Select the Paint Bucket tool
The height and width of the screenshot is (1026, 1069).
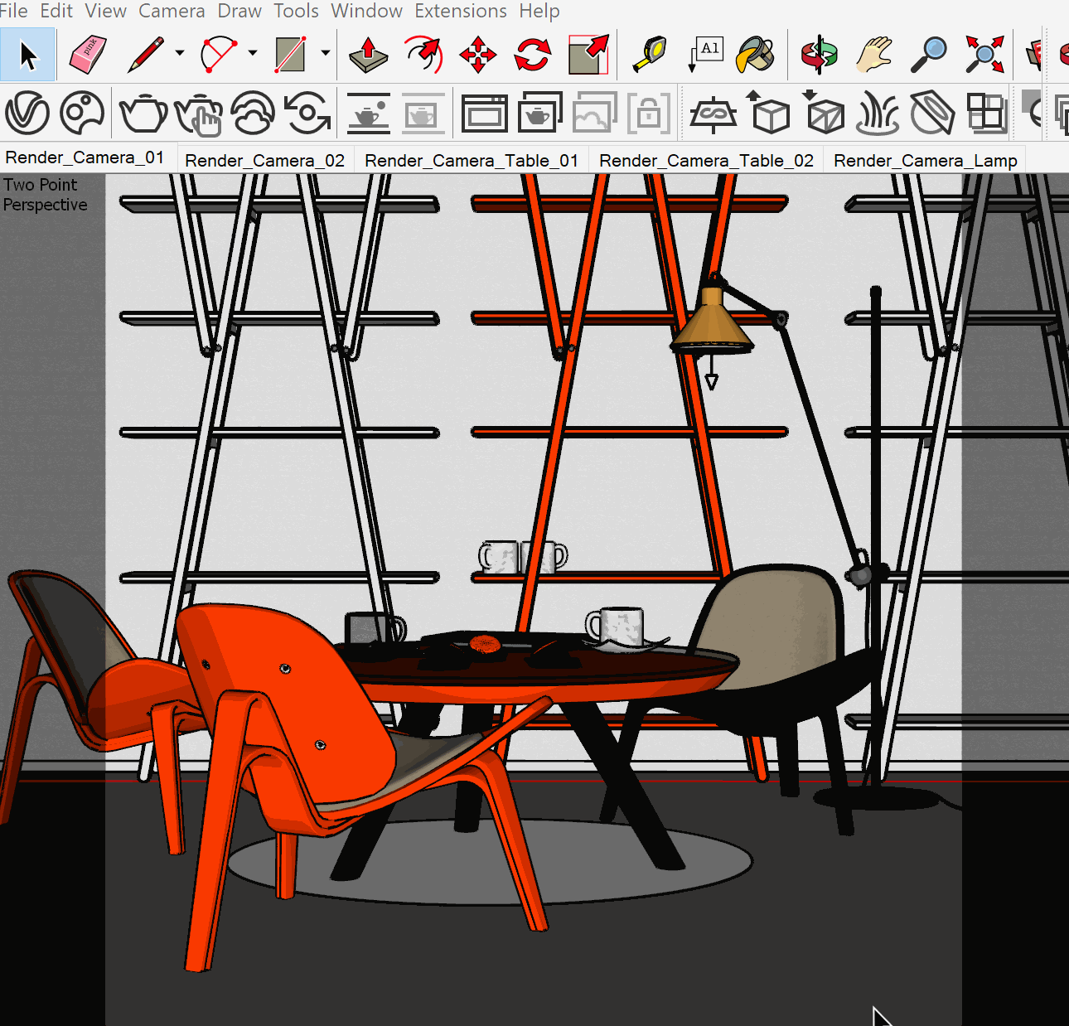point(756,55)
